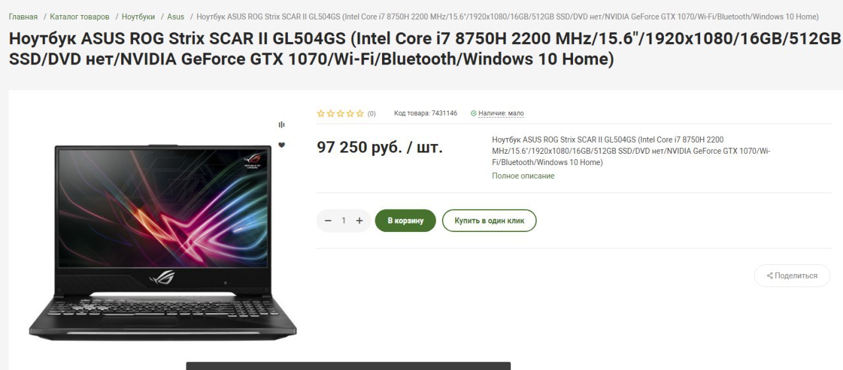Screen dimensions: 843x370
Task: Go to Главная breadcrumb
Action: coord(23,16)
